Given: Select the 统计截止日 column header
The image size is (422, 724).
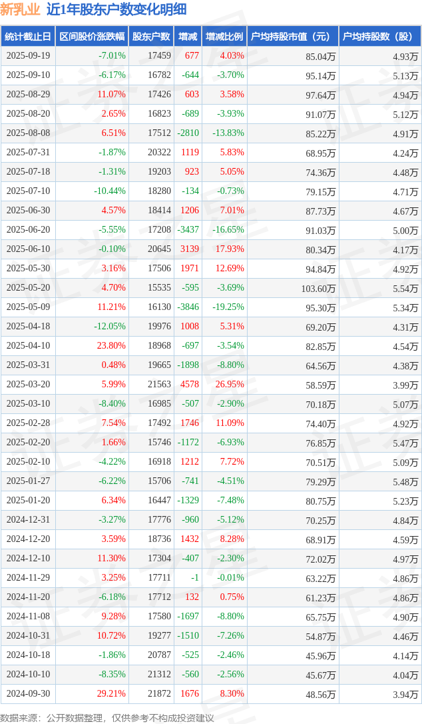Looking at the screenshot, I should pyautogui.click(x=28, y=37).
